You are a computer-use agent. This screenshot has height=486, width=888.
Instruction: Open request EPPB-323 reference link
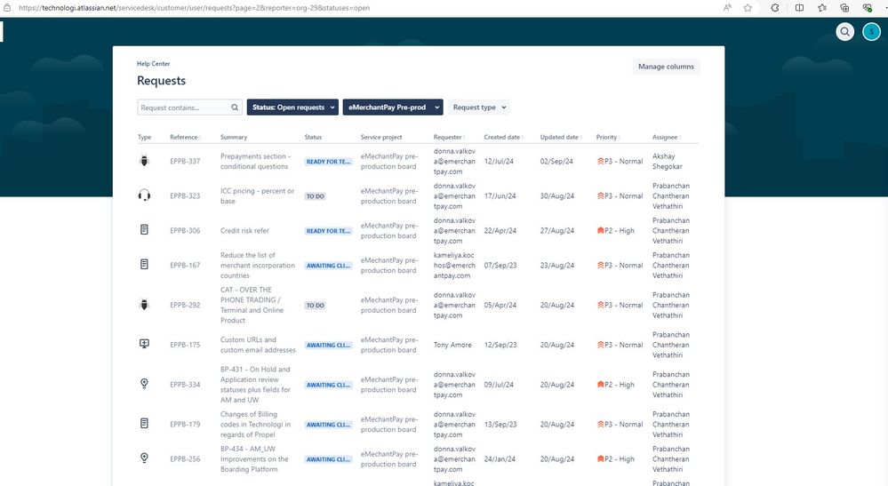[x=185, y=195]
